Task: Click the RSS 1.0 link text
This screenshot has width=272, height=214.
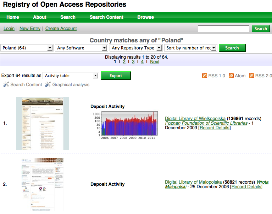Action: pos(217,76)
